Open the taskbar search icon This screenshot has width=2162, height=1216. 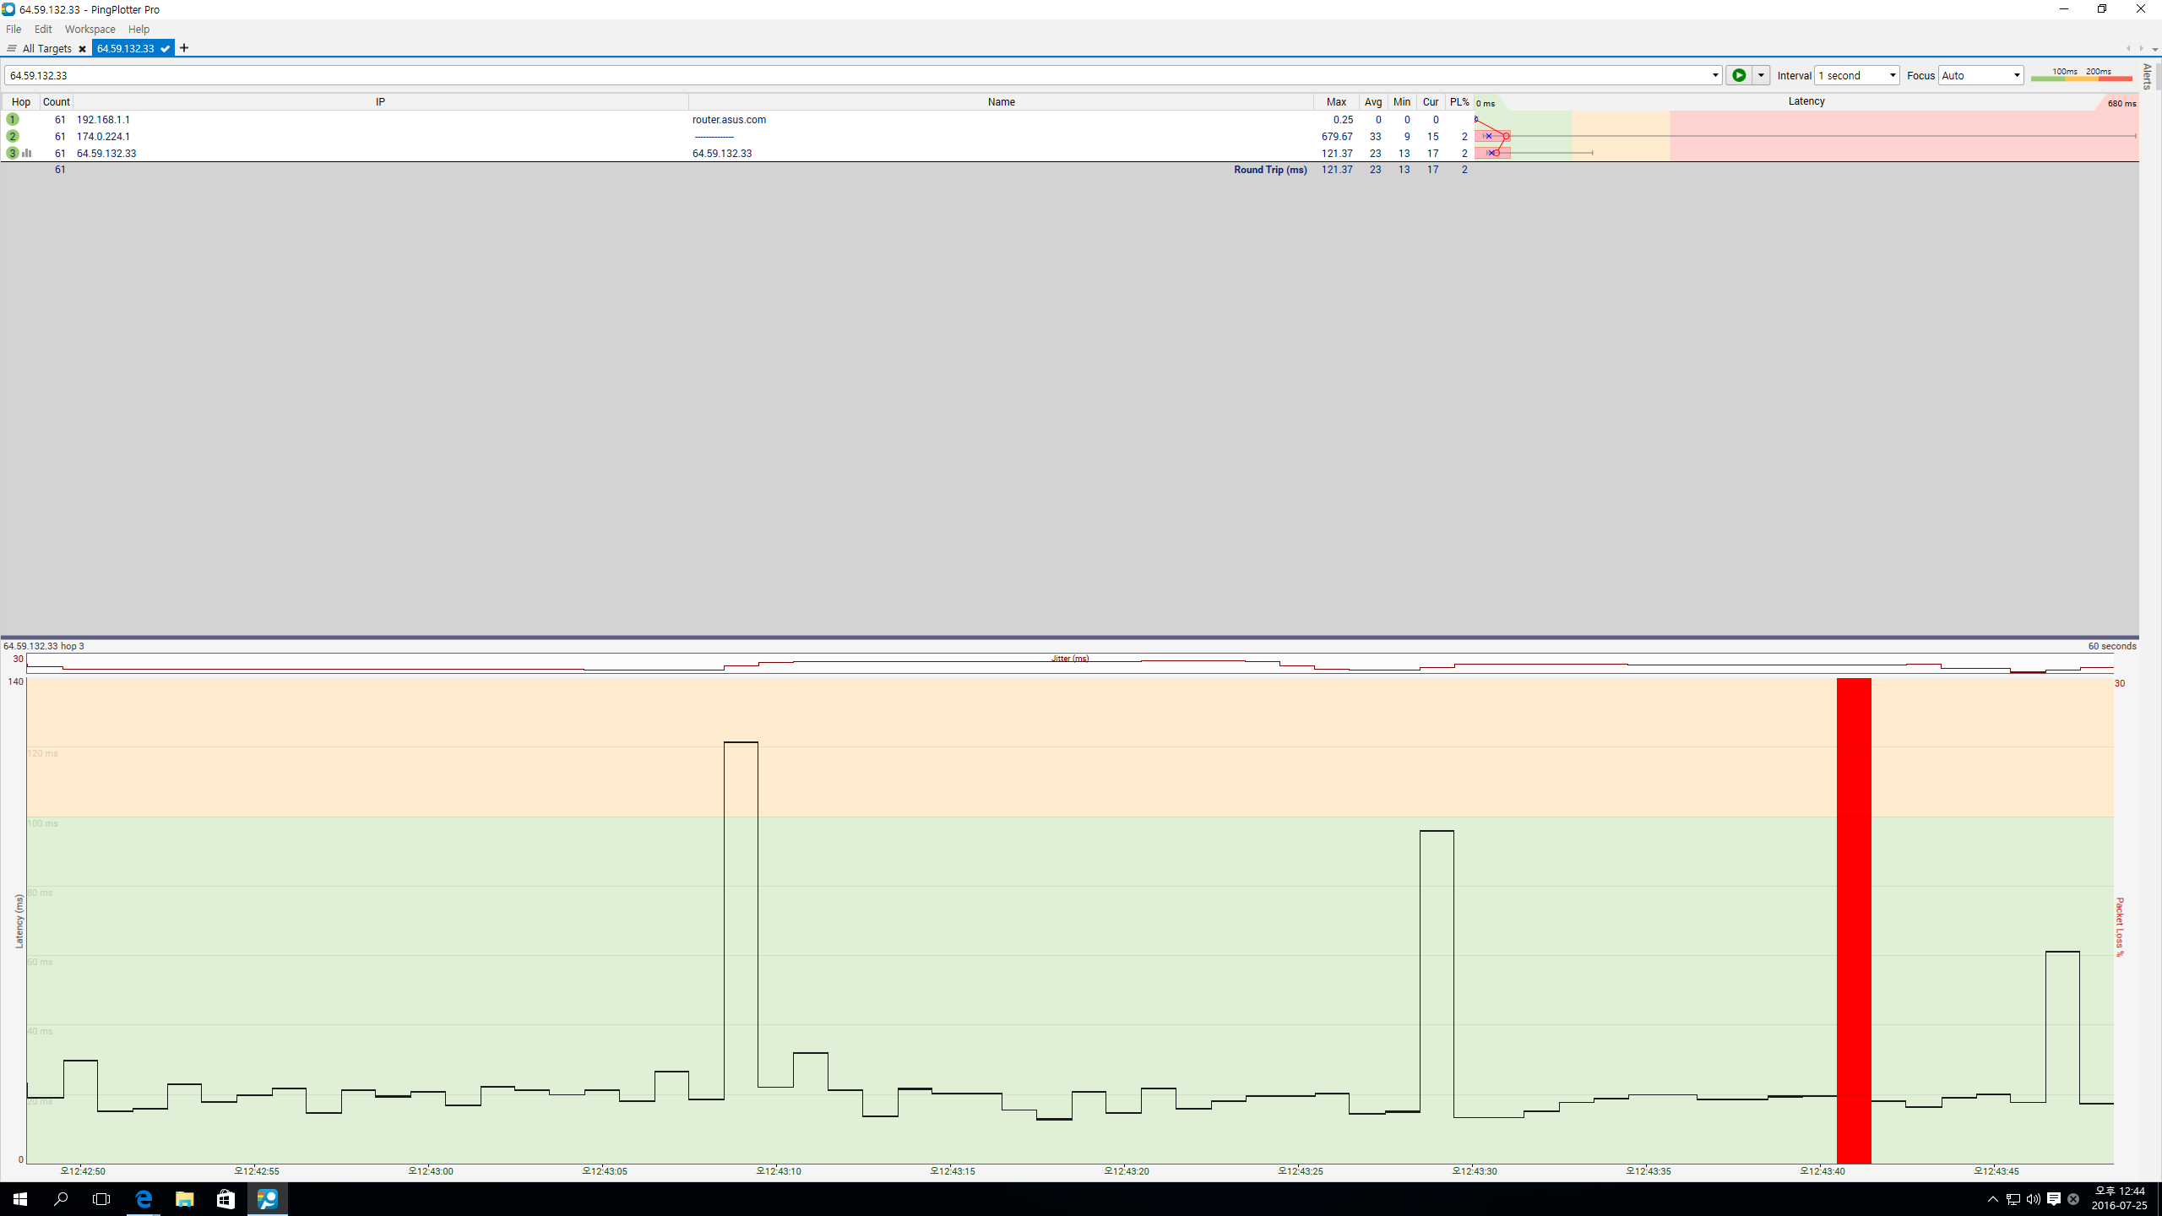point(61,1199)
